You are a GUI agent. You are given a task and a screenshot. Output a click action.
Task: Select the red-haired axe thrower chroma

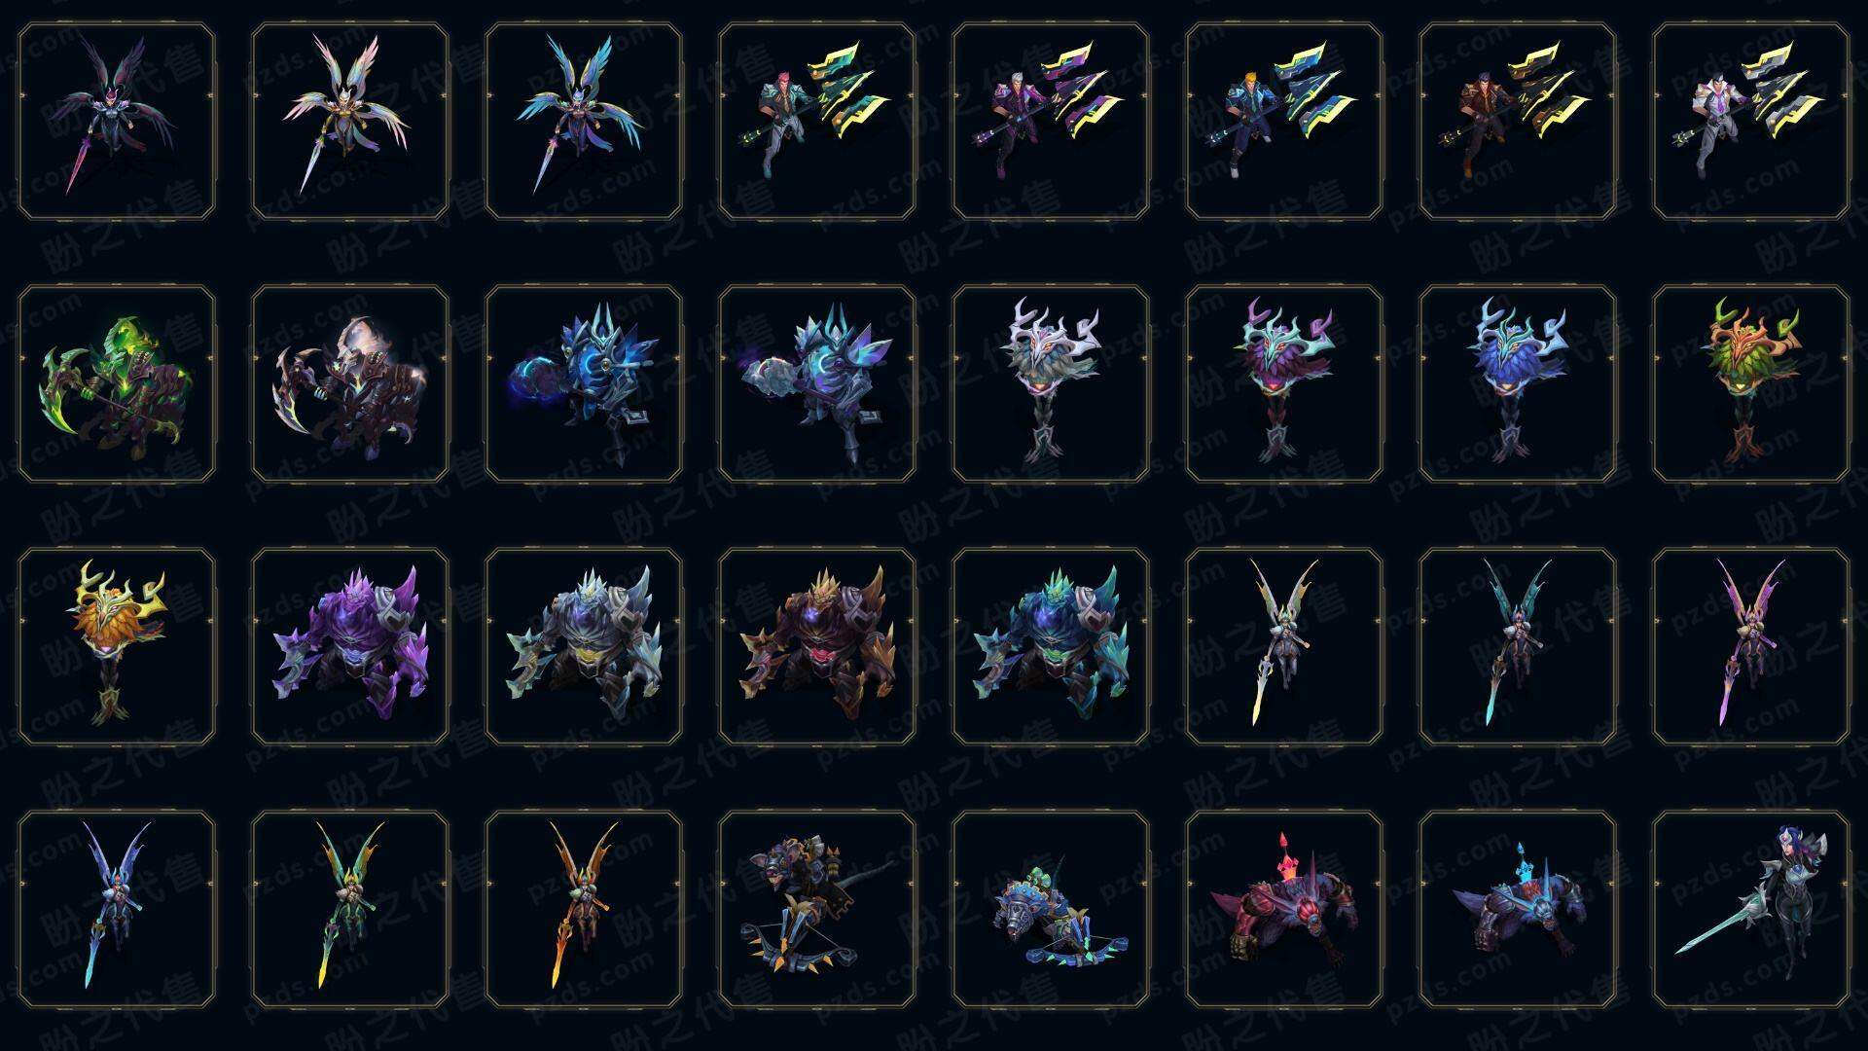click(817, 122)
